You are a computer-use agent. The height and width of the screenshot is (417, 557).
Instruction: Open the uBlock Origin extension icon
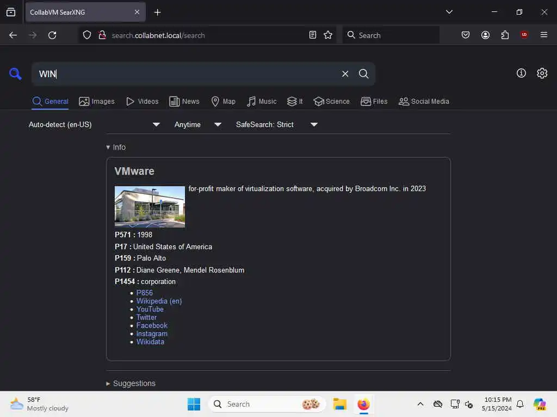(524, 35)
